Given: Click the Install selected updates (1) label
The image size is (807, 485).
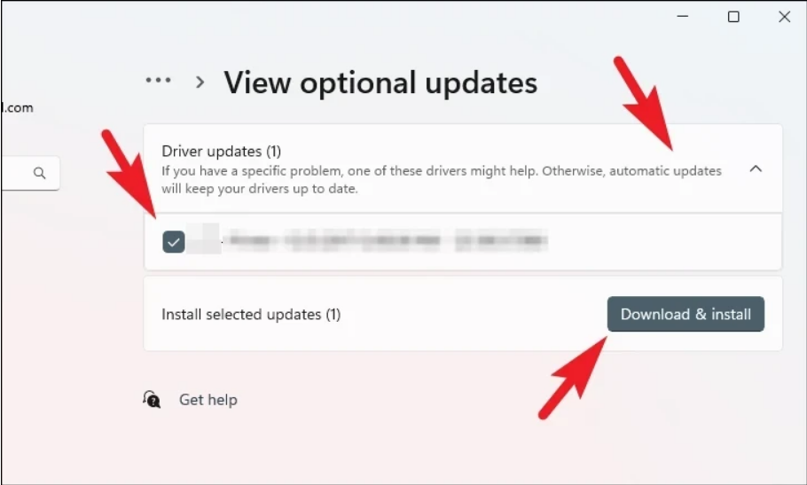Looking at the screenshot, I should pyautogui.click(x=251, y=314).
